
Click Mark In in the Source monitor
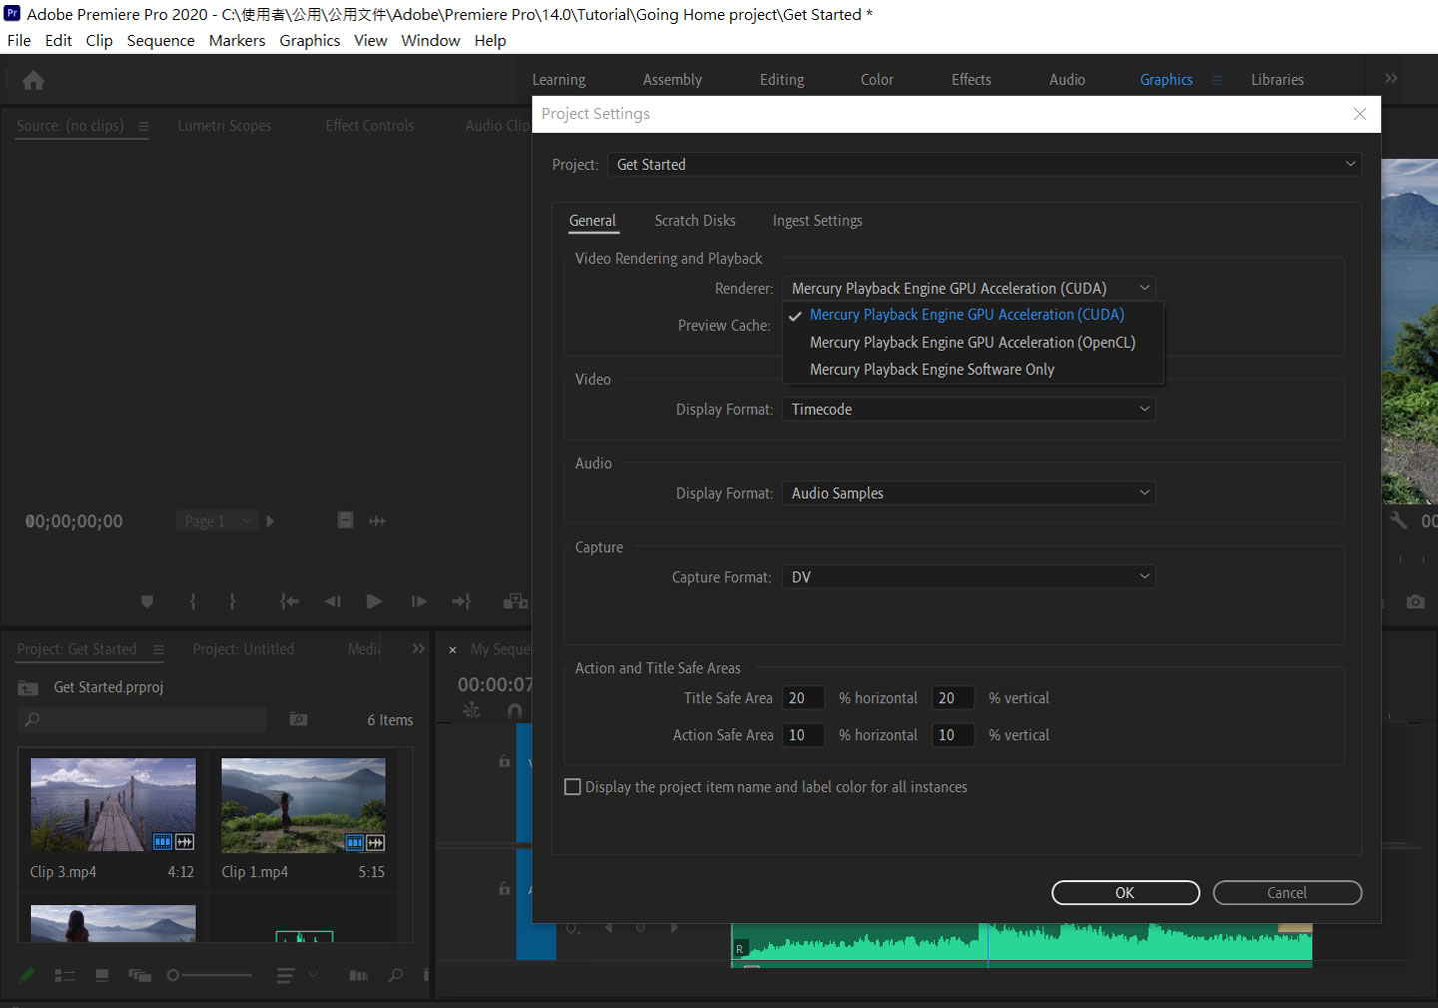[193, 602]
